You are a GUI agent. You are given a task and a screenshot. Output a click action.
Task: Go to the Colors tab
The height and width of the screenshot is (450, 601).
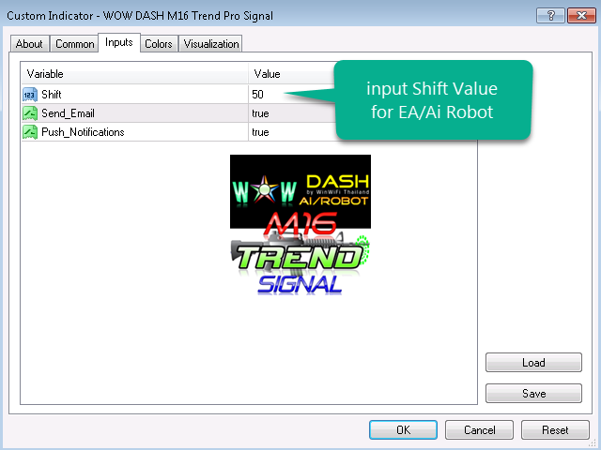point(159,44)
